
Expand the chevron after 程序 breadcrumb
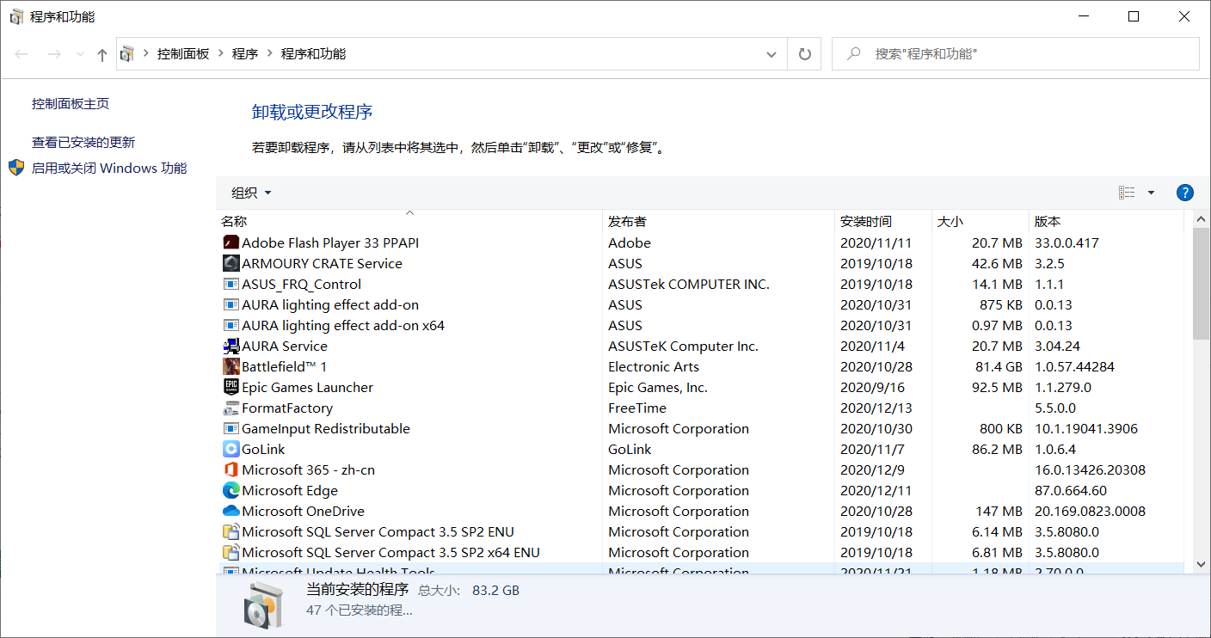tap(269, 54)
